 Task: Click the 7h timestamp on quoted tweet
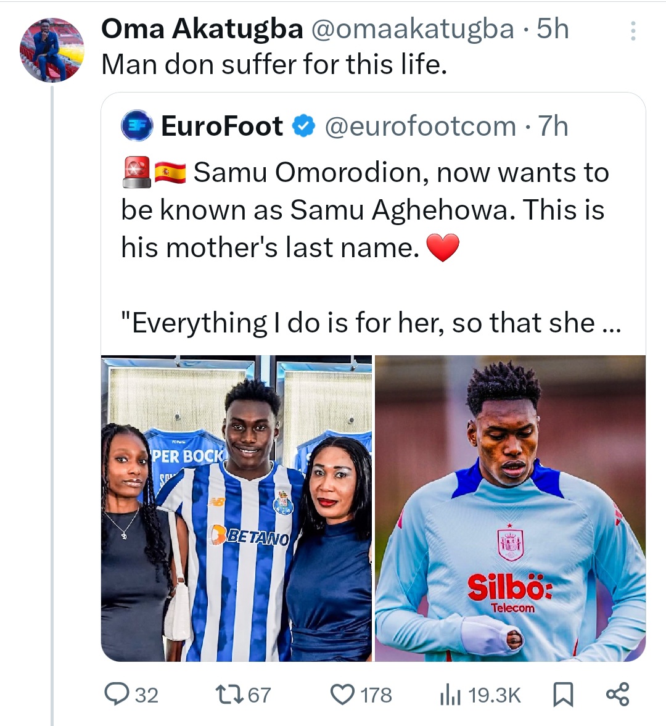[x=553, y=126]
